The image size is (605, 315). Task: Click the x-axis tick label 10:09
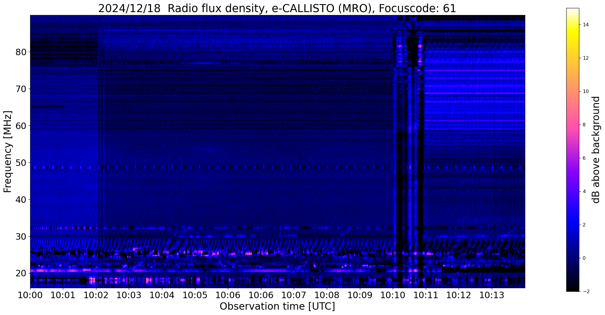(x=360, y=295)
